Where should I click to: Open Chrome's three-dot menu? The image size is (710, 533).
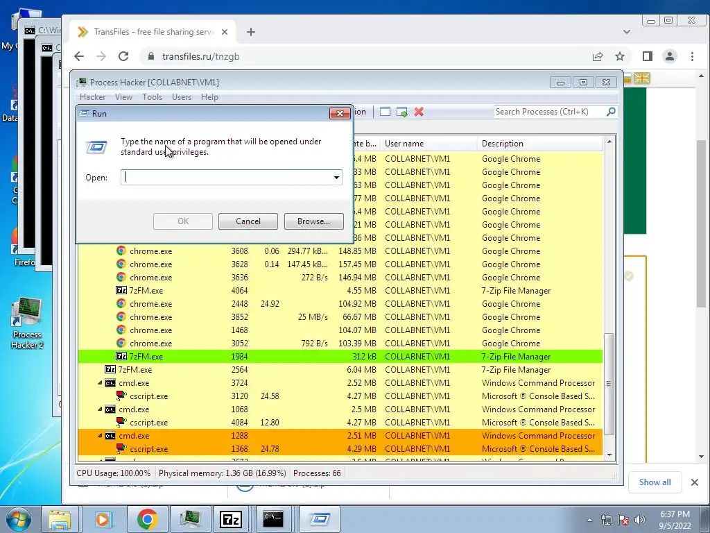(x=692, y=56)
